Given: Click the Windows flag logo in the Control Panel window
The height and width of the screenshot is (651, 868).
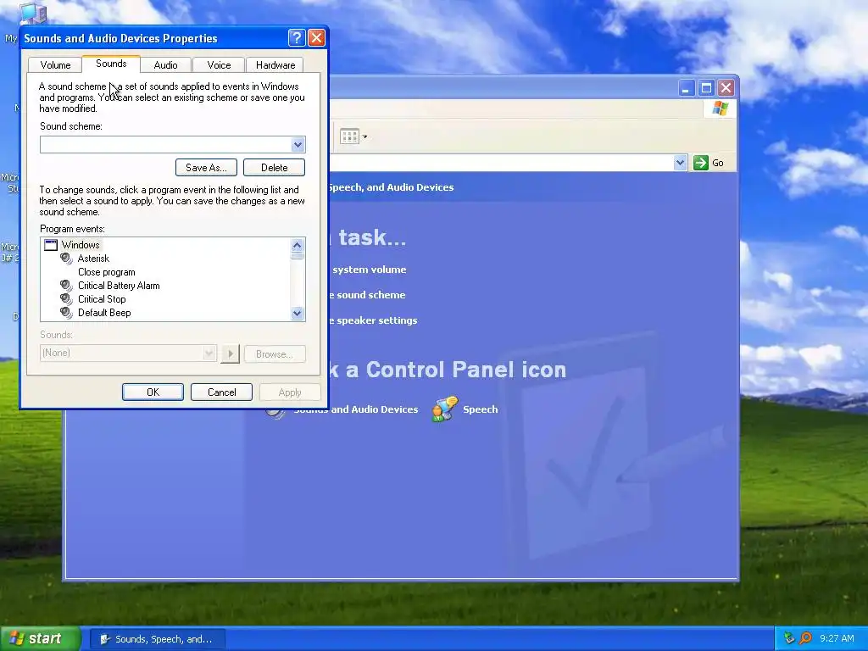Looking at the screenshot, I should click(721, 108).
